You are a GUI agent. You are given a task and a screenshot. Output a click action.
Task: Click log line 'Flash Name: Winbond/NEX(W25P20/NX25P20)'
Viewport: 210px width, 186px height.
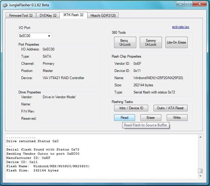click(x=48, y=166)
